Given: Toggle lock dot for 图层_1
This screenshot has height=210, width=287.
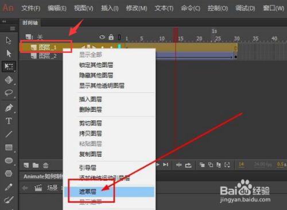Looking at the screenshot, I should coord(111,47).
